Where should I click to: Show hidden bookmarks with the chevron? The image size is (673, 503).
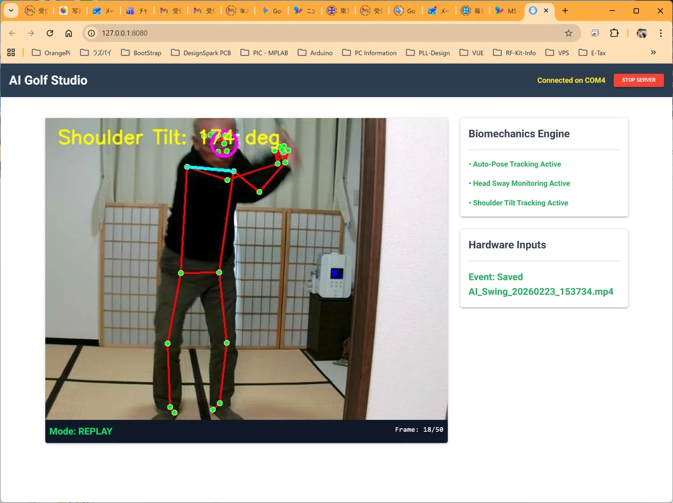pos(653,53)
